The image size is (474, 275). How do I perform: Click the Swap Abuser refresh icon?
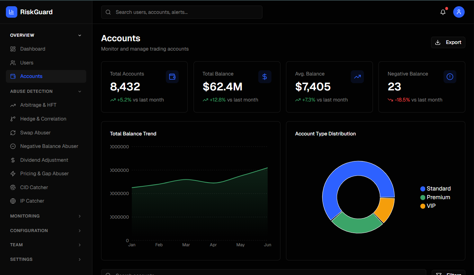[13, 133]
